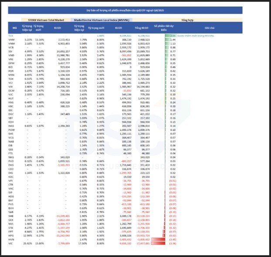The image size is (271, 257).
Task: Select the 'KBC' ticker cell
Action: pos(11,106)
